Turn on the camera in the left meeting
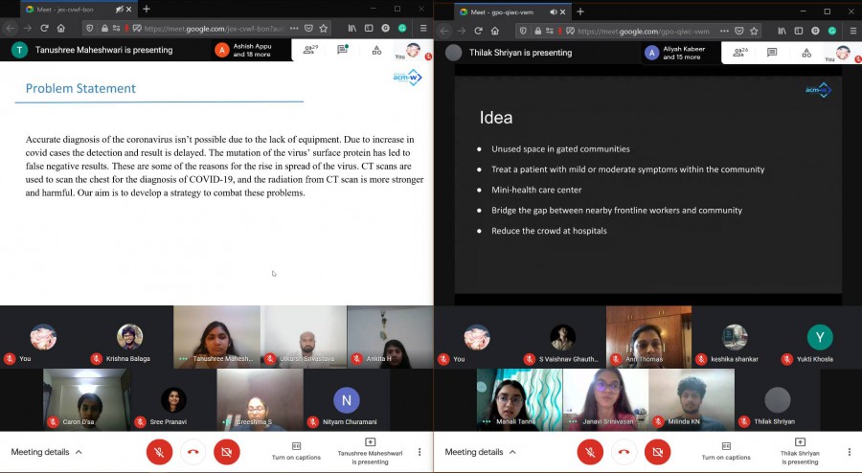Screen dimensions: 862x473 point(227,452)
